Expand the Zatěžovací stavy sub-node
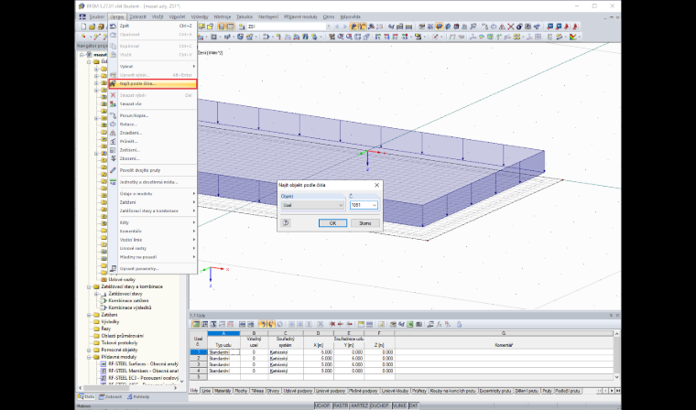This screenshot has width=696, height=410. click(96, 294)
